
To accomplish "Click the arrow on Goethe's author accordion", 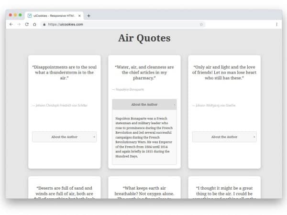I will (x=254, y=137).
